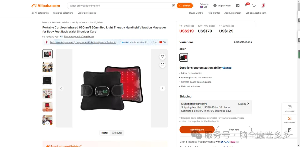Viewport: 300px width, 147px height.
Task: Open the English-USD language currency selector
Action: click(x=222, y=6)
